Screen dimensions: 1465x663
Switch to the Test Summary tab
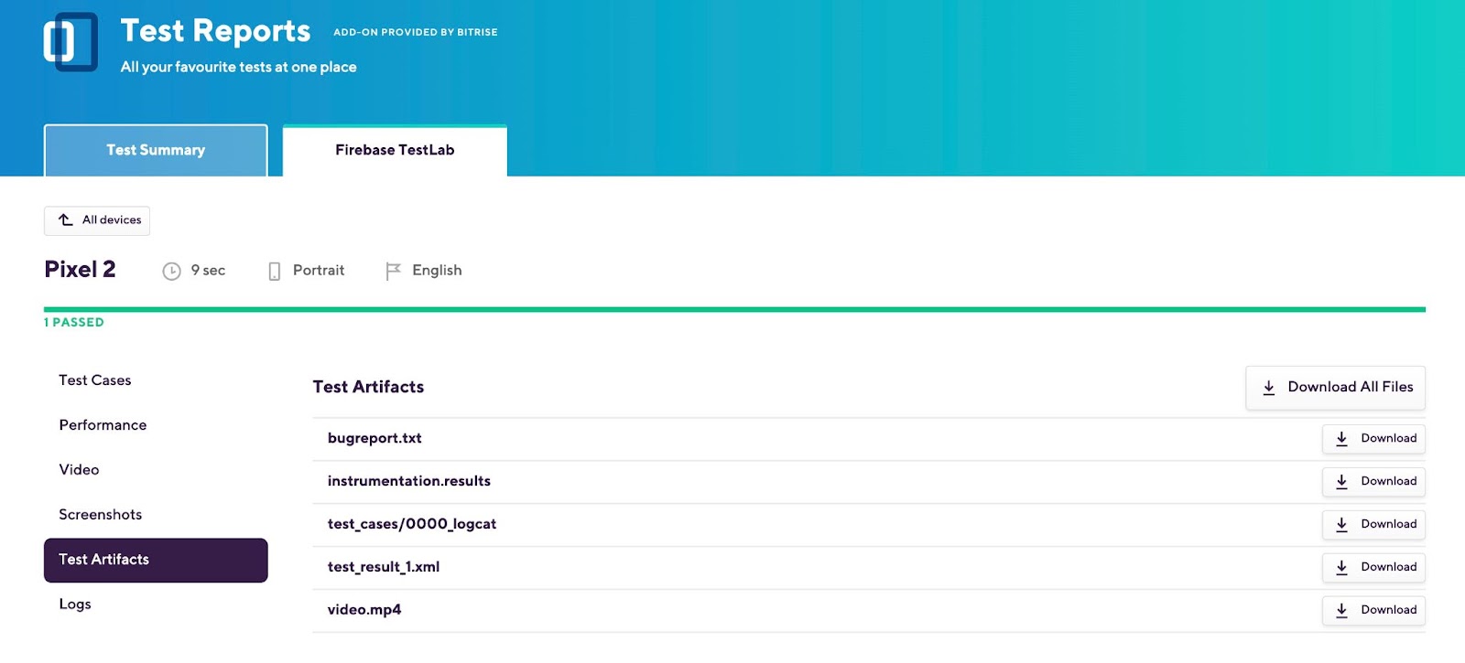tap(156, 150)
